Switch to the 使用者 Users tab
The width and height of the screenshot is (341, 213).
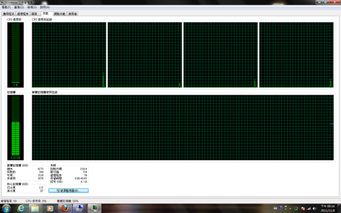[72, 14]
